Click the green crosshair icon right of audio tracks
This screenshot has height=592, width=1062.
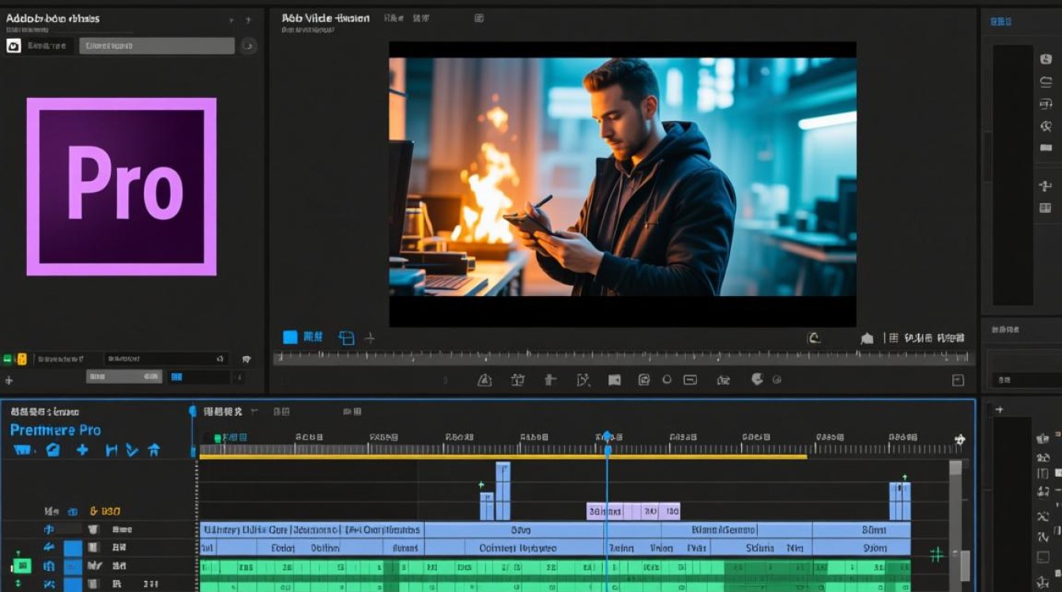click(x=937, y=555)
